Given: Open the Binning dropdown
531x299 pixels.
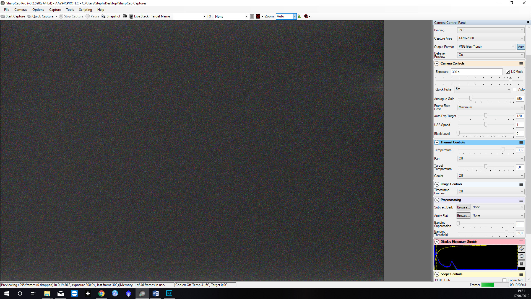Looking at the screenshot, I should (x=491, y=30).
